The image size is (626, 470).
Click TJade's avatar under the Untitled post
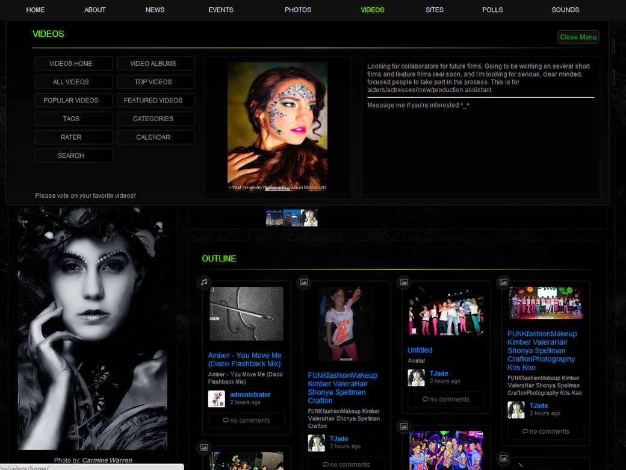[416, 378]
